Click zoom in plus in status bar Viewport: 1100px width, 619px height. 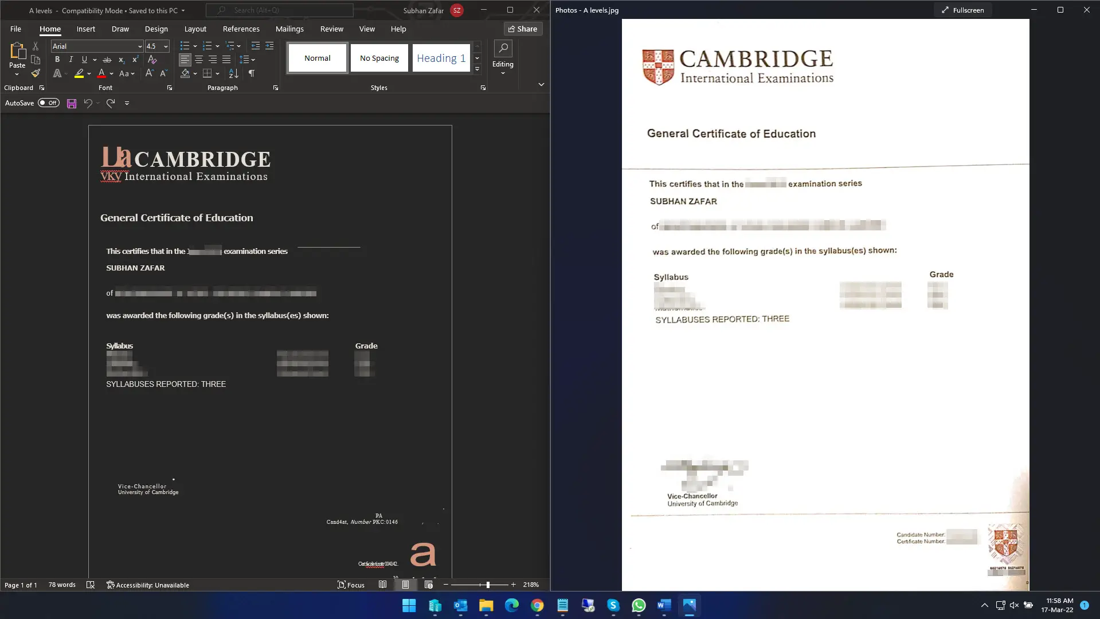(514, 585)
